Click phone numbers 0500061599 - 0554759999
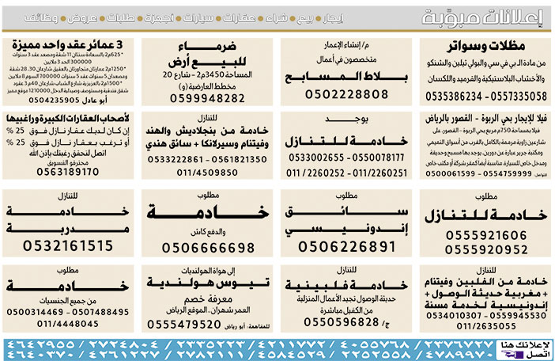The image size is (555, 361). (x=479, y=173)
